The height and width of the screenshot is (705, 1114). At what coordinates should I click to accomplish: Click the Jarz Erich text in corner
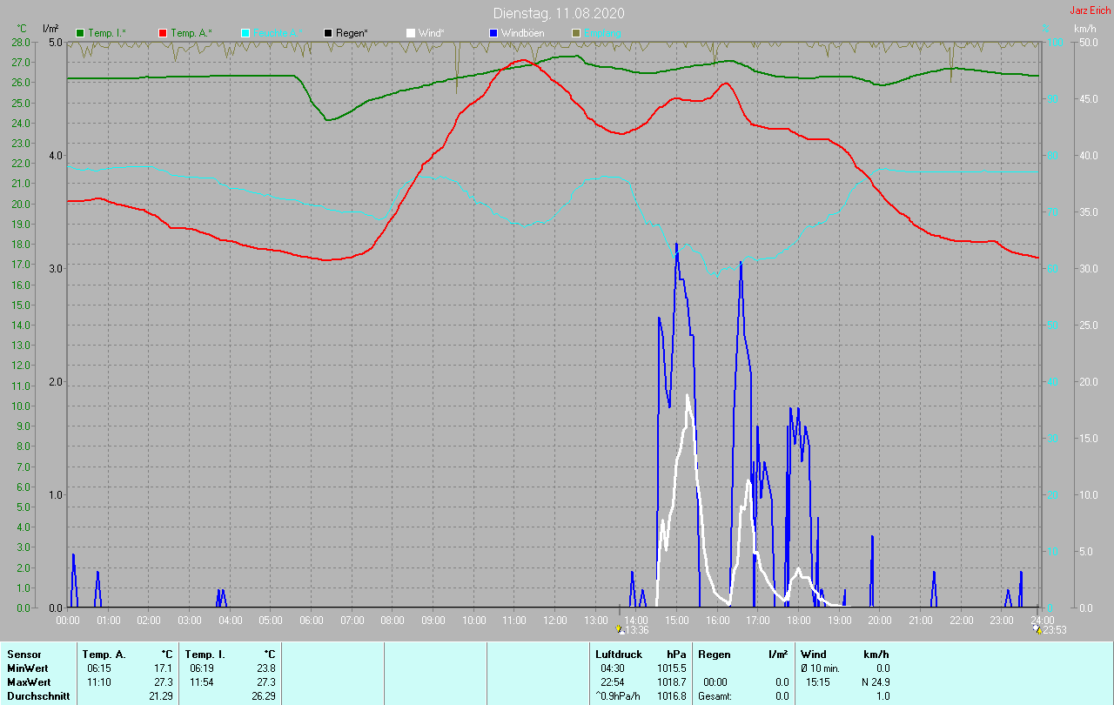tap(1090, 10)
